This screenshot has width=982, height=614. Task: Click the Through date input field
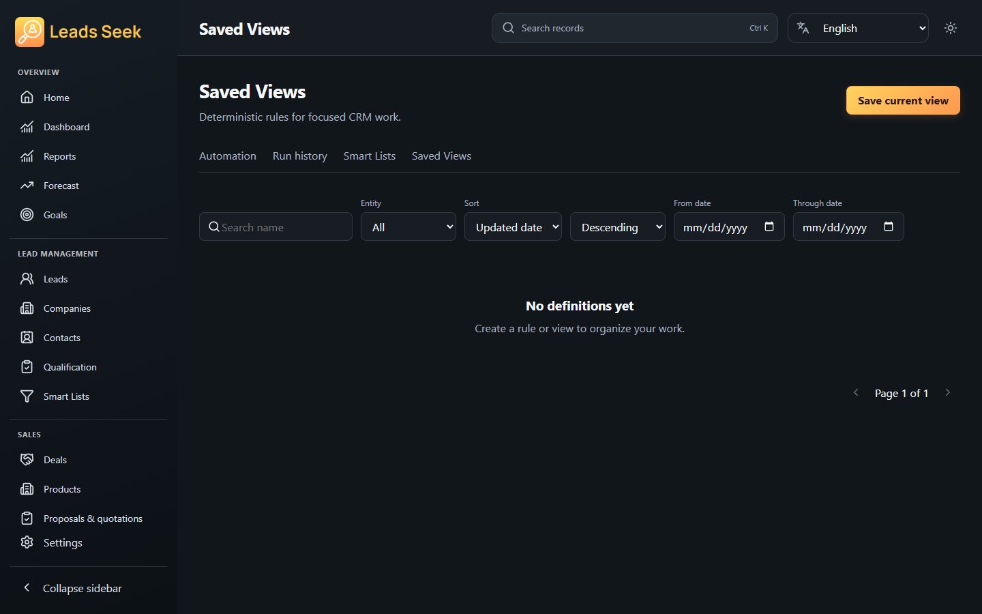[x=848, y=226]
